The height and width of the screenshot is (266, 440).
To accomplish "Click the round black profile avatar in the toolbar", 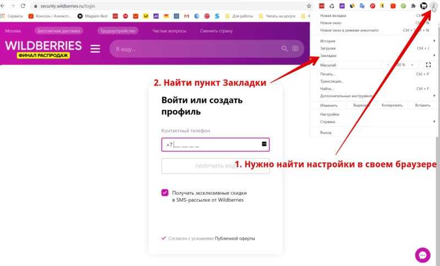I will [x=424, y=6].
